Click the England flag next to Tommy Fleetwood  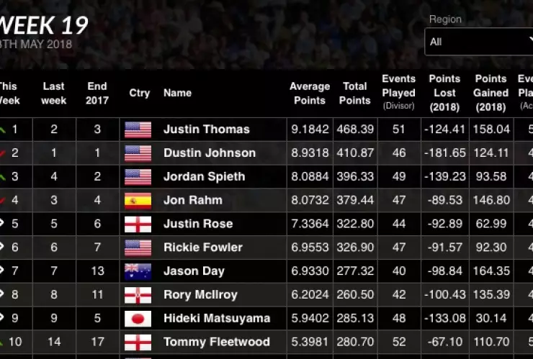point(138,342)
